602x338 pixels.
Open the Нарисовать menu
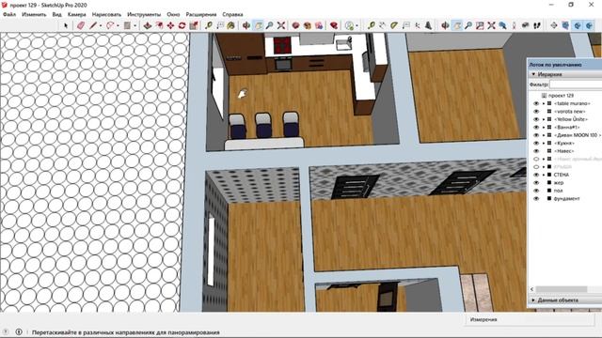point(106,14)
